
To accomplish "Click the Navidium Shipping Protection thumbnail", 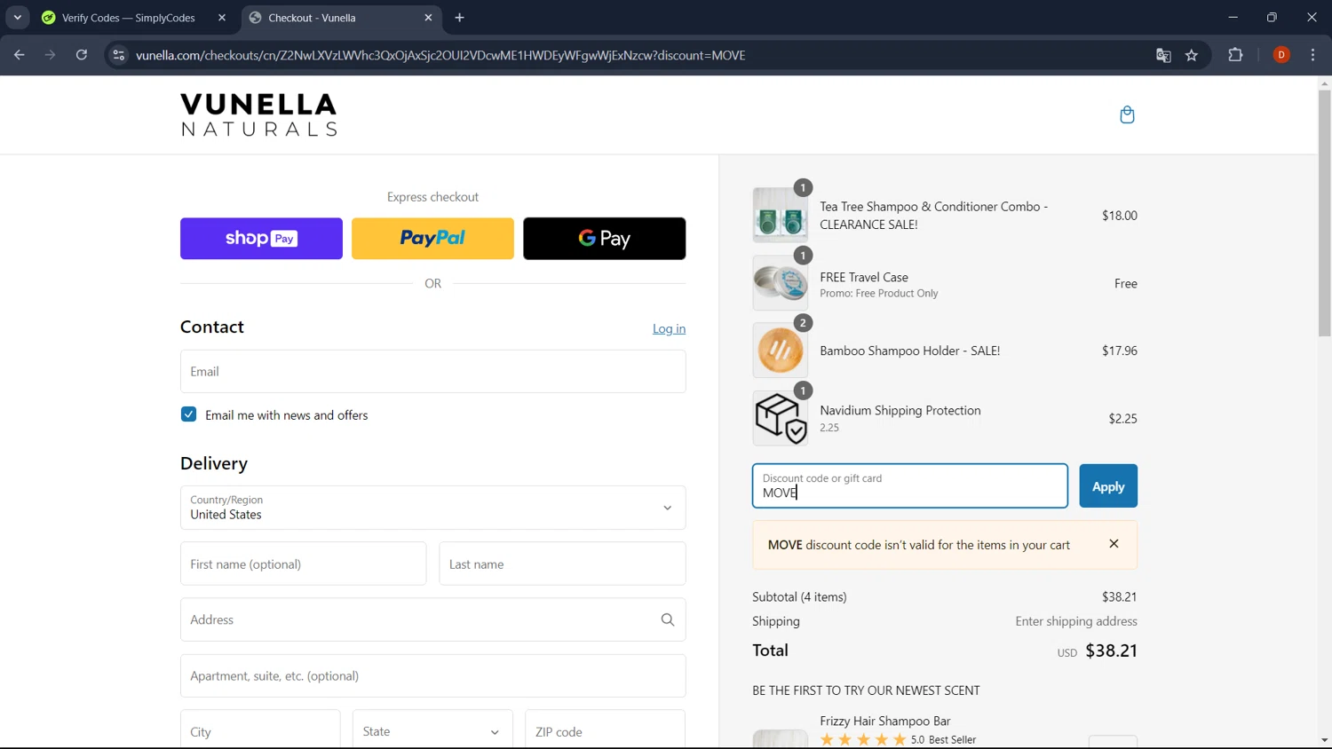I will (781, 418).
